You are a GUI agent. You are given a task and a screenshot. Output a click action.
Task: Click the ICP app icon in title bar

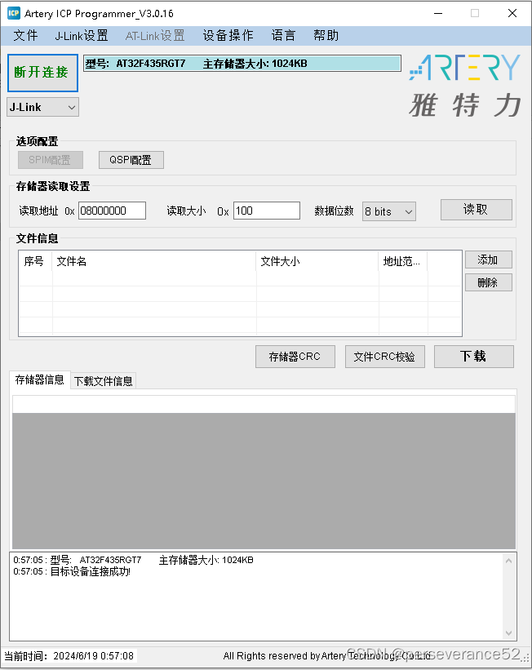(x=14, y=13)
